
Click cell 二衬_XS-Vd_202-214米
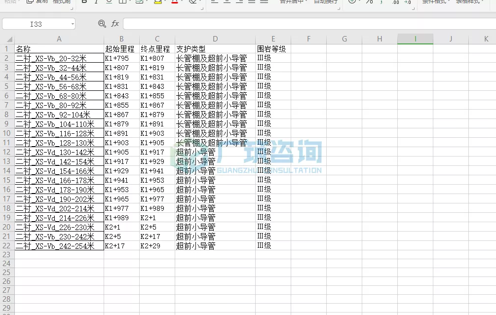click(x=59, y=208)
